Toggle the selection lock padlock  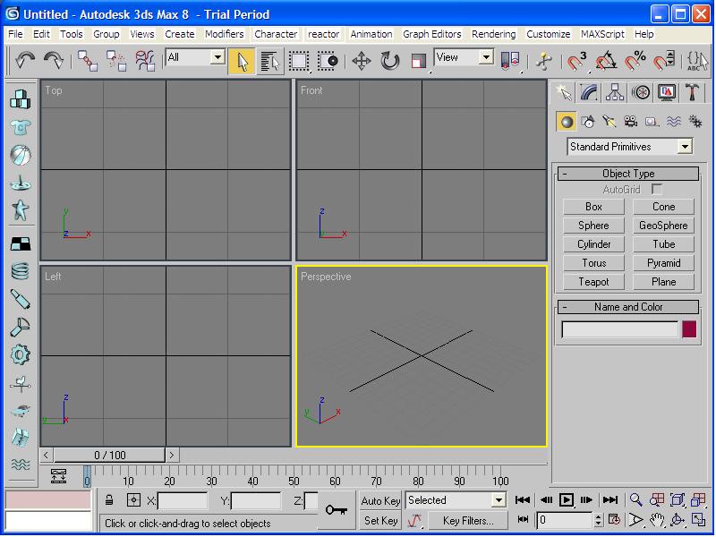109,500
